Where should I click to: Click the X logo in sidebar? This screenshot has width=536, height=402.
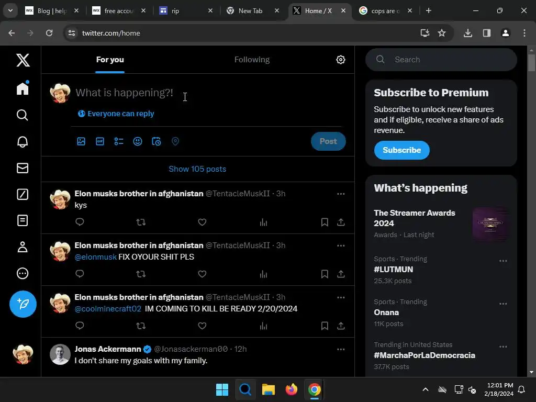tap(23, 60)
